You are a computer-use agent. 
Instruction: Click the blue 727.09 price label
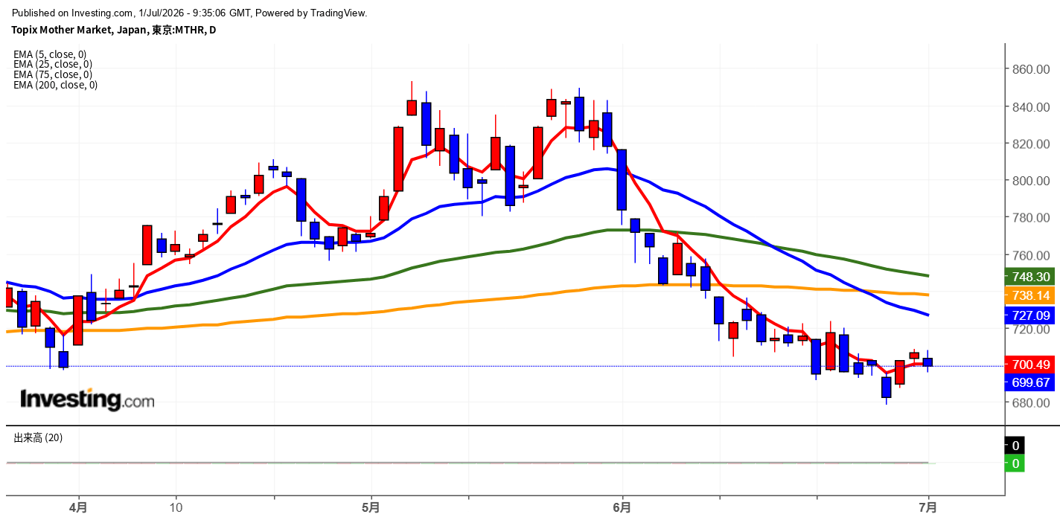[x=1030, y=315]
